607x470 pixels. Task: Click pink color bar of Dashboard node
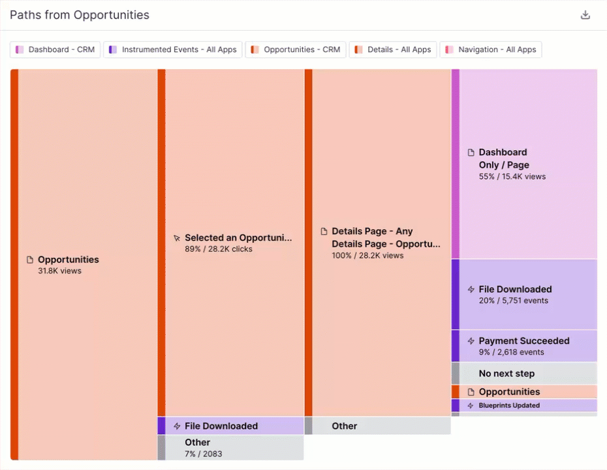(x=456, y=163)
